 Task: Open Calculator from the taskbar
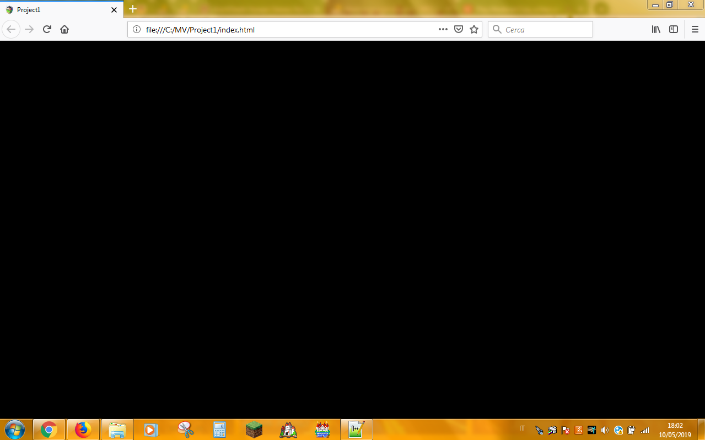[220, 430]
